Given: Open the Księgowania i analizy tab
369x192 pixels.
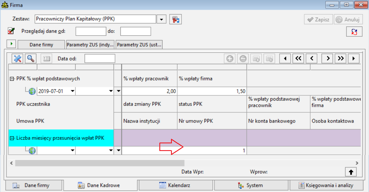Looking at the screenshot, I should coord(326,185).
